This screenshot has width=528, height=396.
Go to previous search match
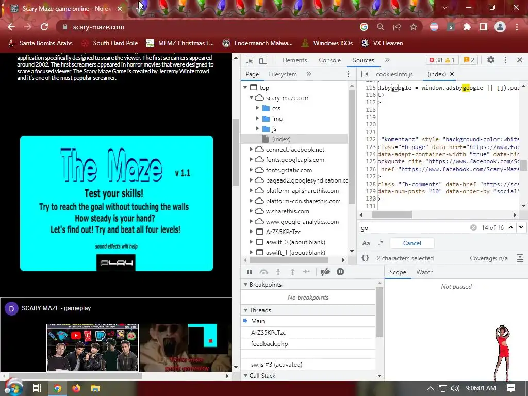(511, 227)
